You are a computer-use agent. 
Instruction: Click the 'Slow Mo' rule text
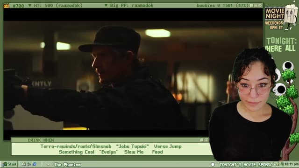point(134,152)
